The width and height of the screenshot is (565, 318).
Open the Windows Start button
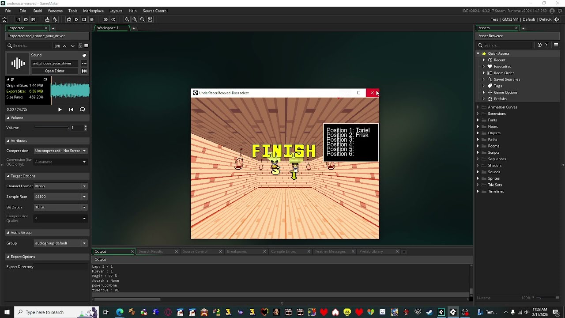click(x=7, y=312)
